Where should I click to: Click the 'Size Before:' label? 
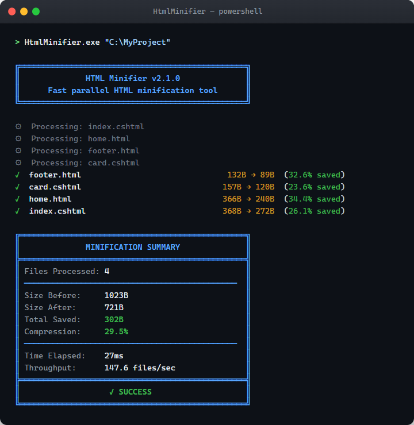(53, 295)
